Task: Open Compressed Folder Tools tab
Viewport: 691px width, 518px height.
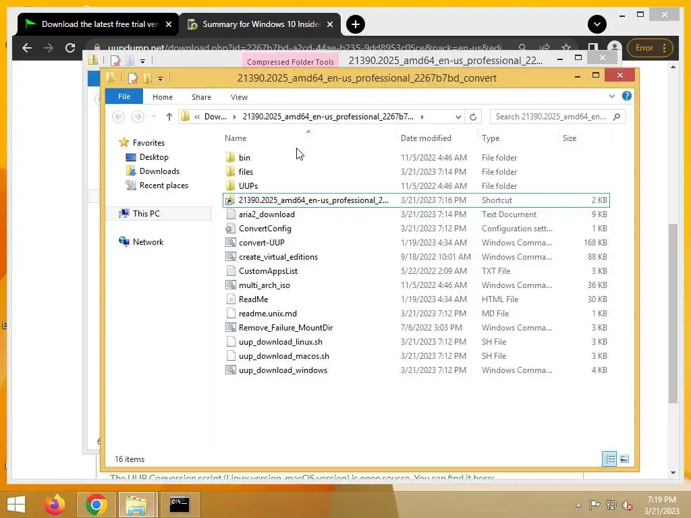Action: (290, 61)
